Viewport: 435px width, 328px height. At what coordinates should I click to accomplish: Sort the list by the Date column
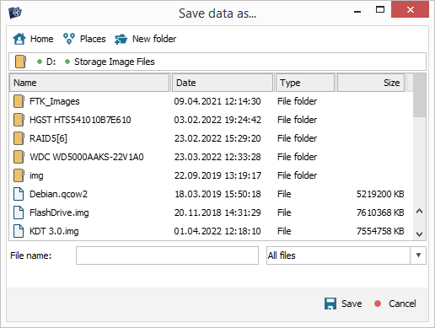(x=223, y=83)
